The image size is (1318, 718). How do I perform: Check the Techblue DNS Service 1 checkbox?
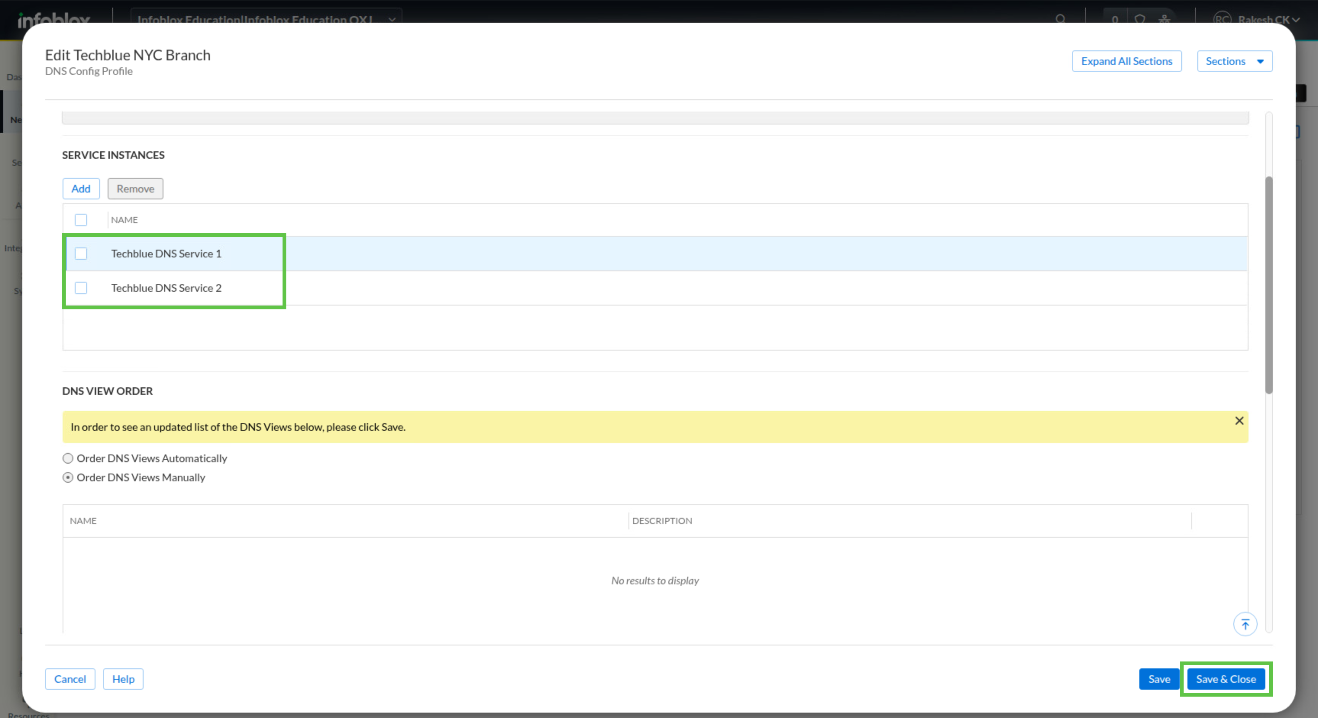81,253
